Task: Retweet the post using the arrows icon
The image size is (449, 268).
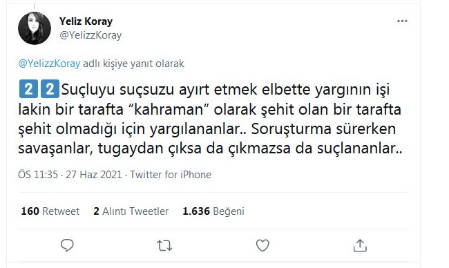Action: [x=164, y=246]
